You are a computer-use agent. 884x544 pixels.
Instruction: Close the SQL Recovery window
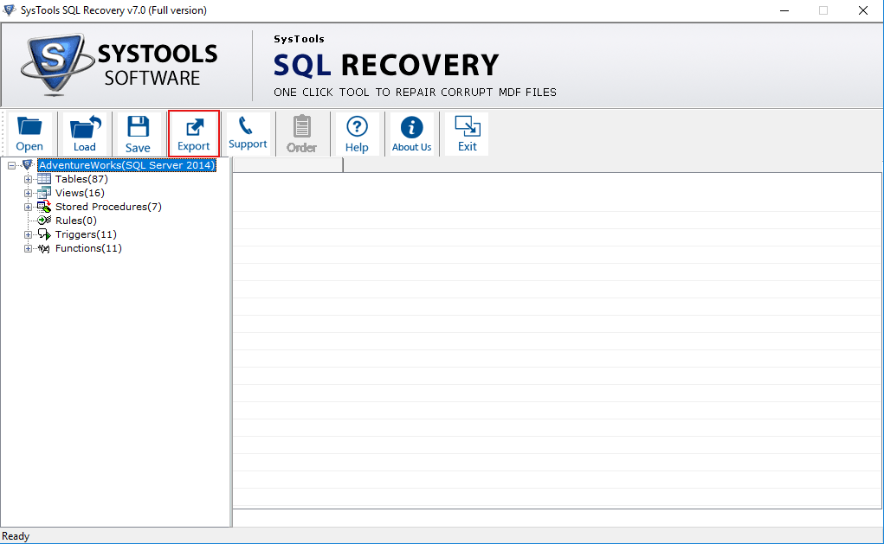[862, 10]
